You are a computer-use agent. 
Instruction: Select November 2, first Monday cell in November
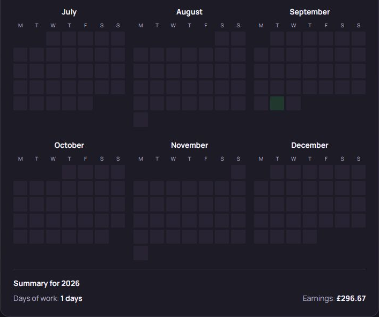point(140,188)
